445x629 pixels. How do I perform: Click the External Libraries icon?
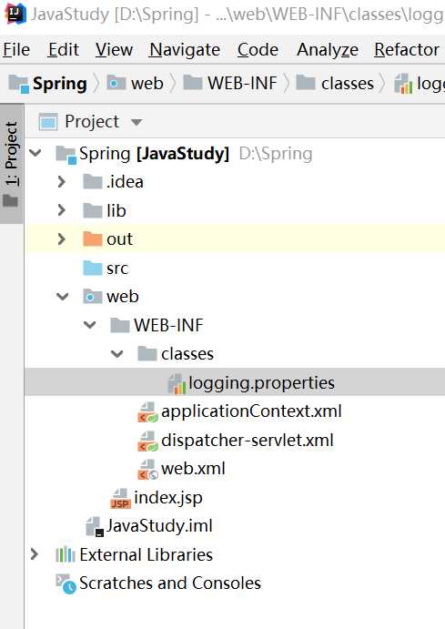[66, 554]
